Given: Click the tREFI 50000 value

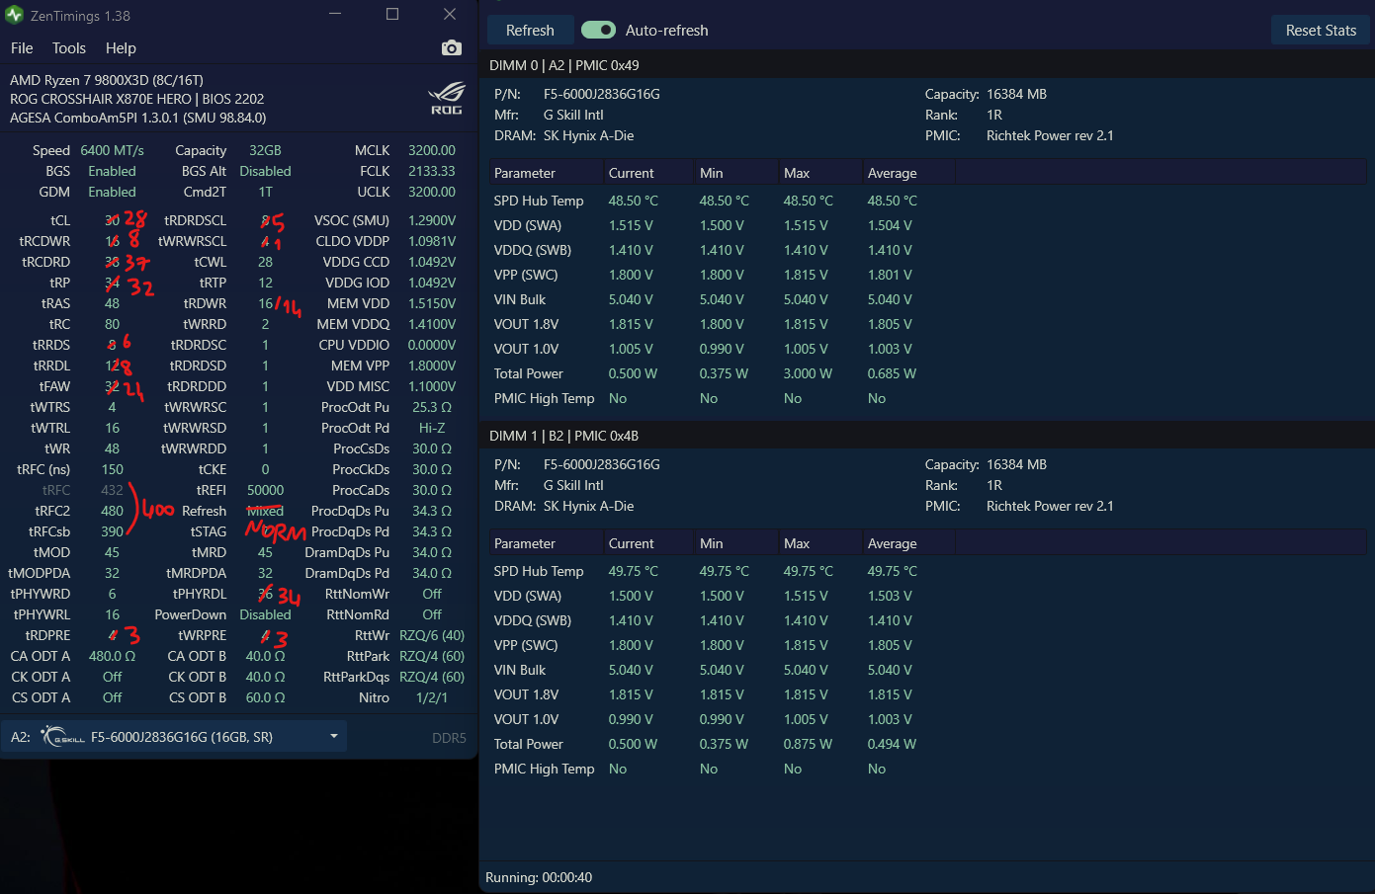Looking at the screenshot, I should pyautogui.click(x=265, y=490).
